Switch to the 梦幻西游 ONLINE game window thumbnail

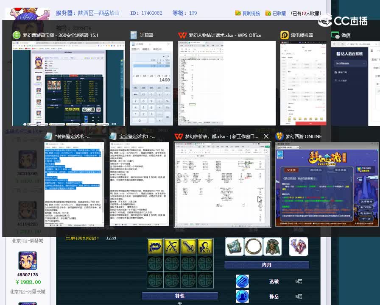point(327,184)
